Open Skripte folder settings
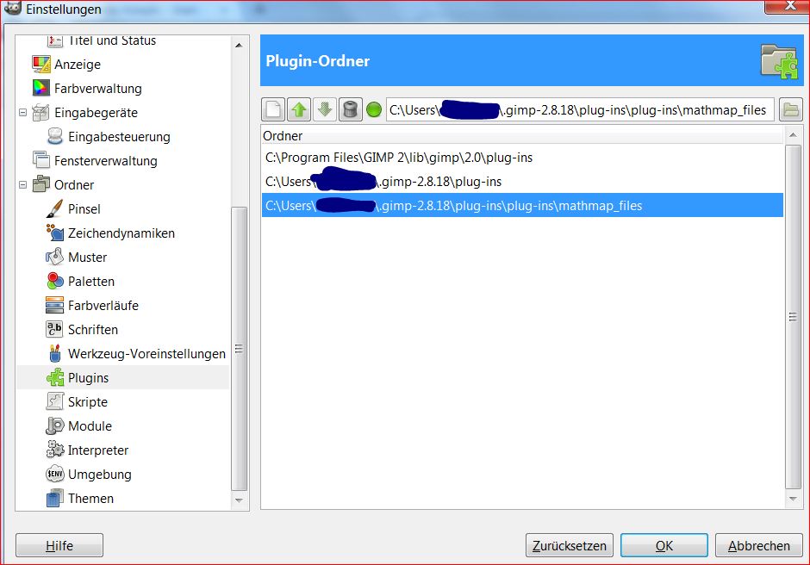Image resolution: width=810 pixels, height=565 pixels. 87,402
